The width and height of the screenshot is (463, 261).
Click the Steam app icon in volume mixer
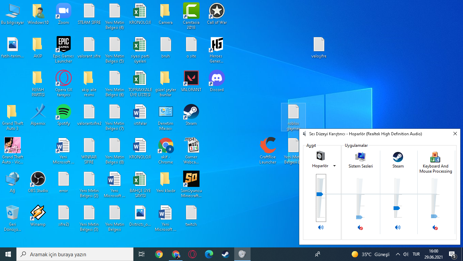click(x=398, y=157)
